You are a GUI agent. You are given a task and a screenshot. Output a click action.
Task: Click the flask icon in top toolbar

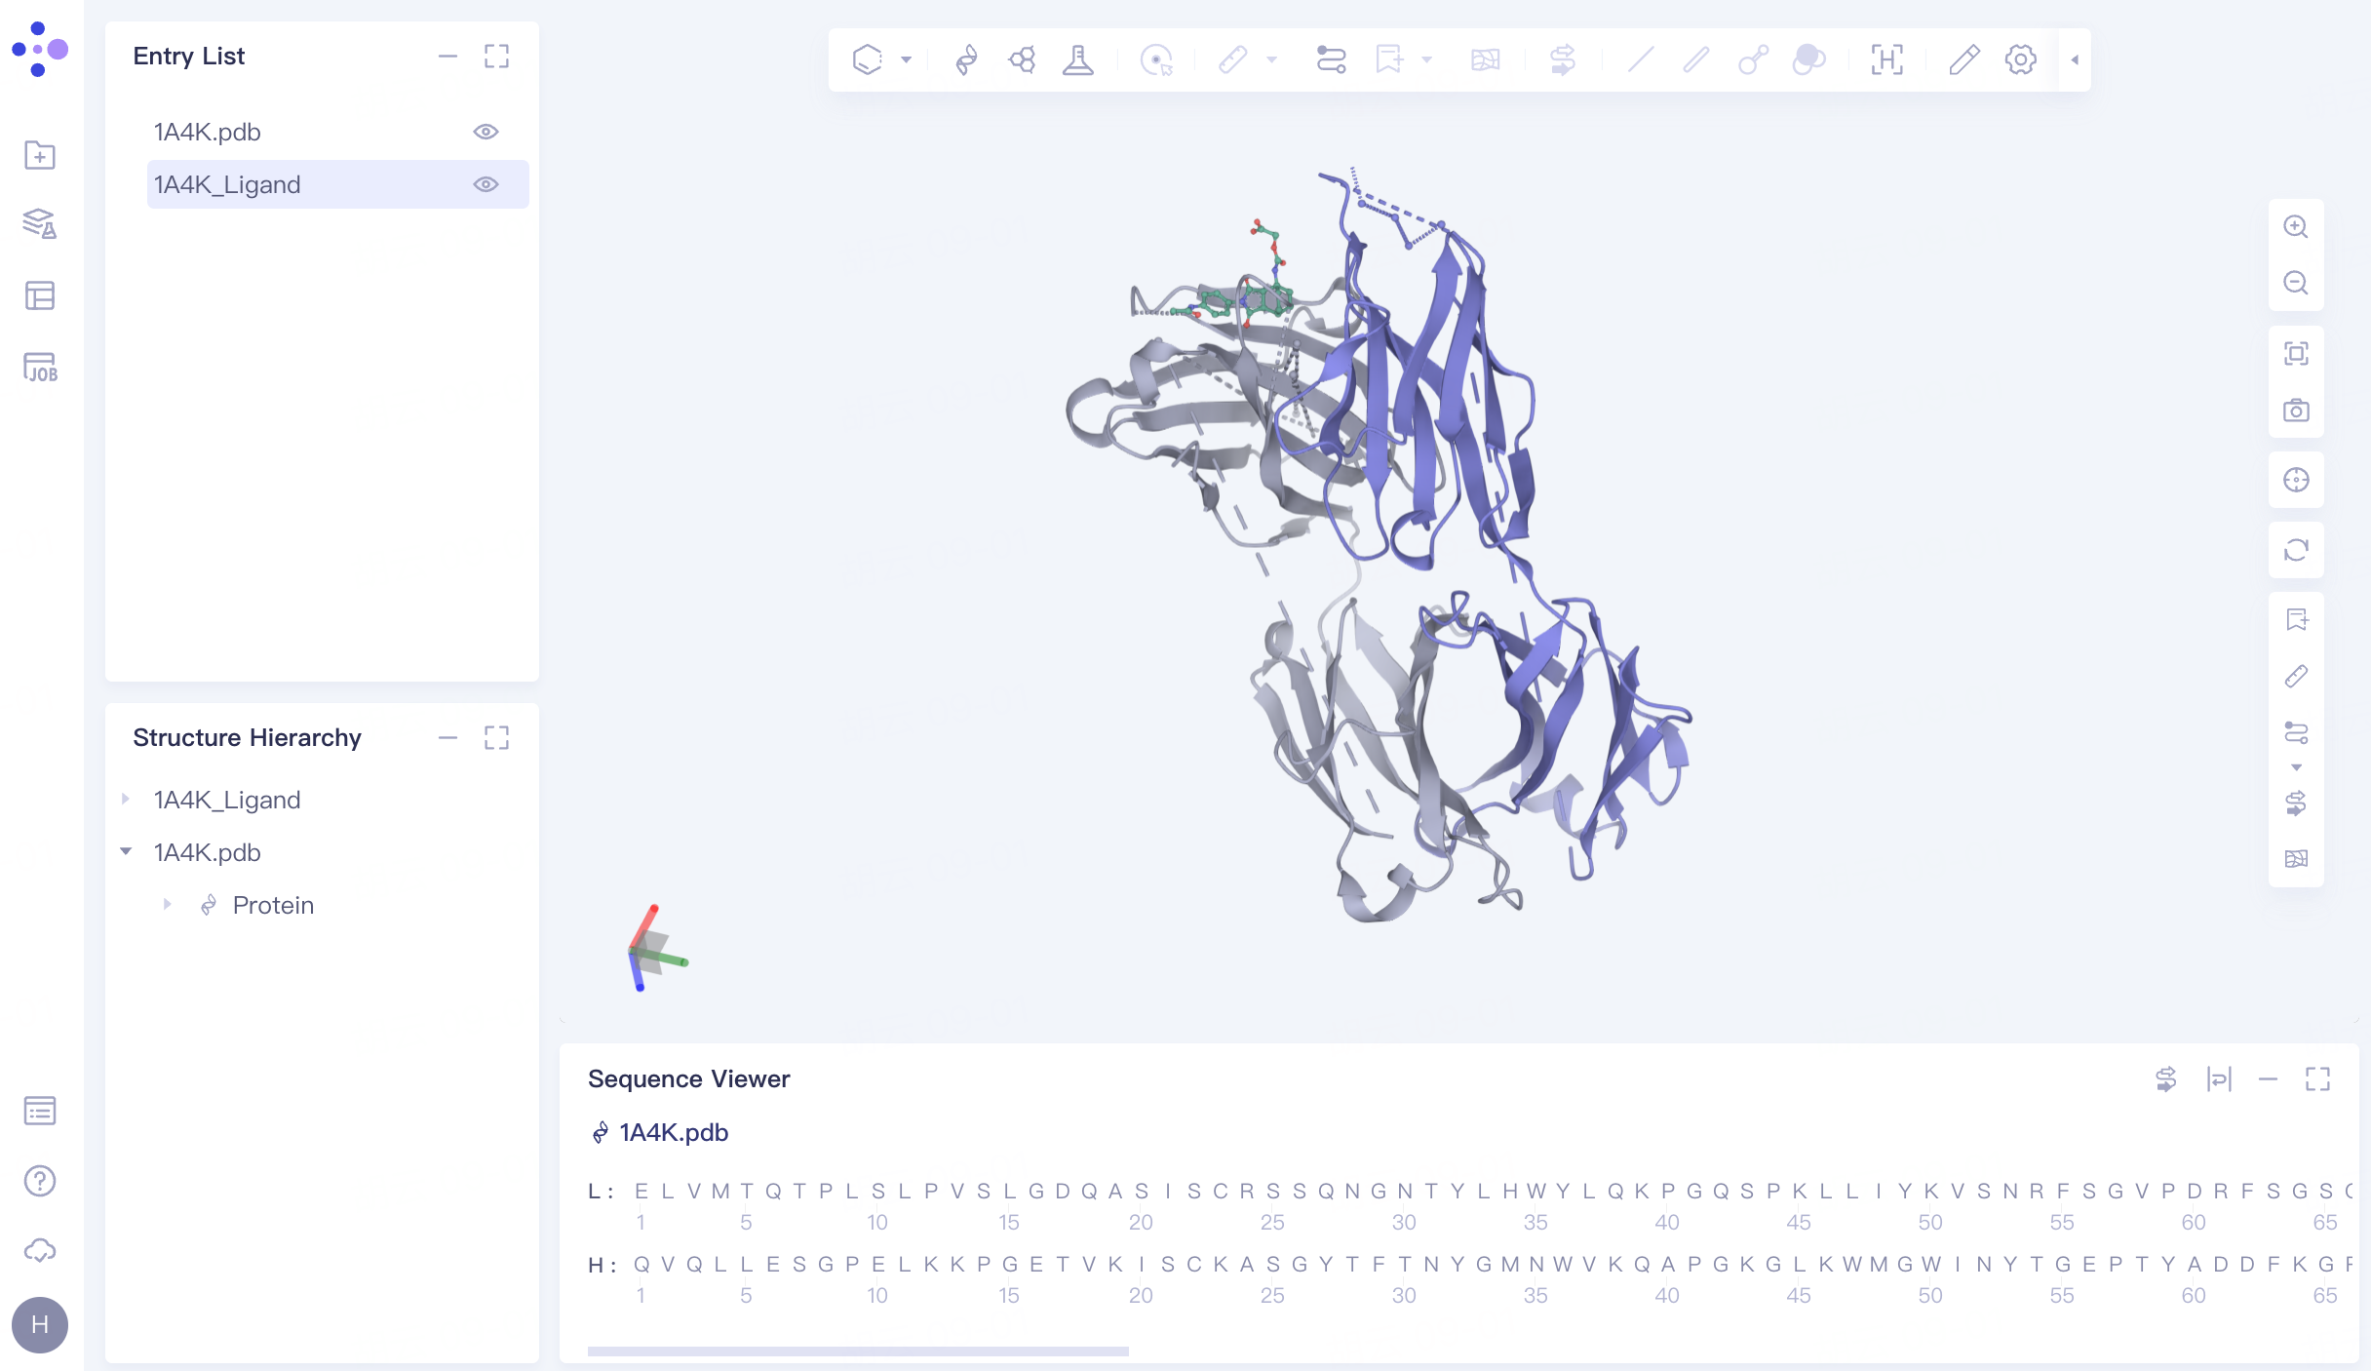(1077, 60)
